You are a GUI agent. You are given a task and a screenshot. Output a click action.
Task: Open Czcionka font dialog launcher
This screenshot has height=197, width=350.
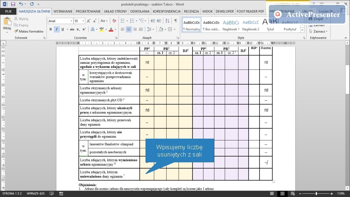pyautogui.click(x=116, y=38)
